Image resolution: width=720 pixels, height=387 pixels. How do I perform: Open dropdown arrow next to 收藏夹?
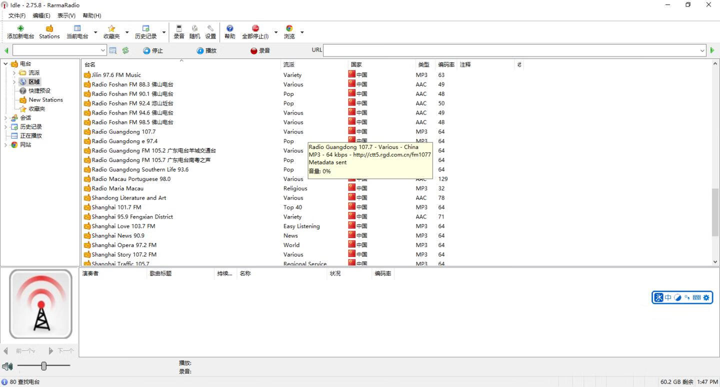click(127, 32)
